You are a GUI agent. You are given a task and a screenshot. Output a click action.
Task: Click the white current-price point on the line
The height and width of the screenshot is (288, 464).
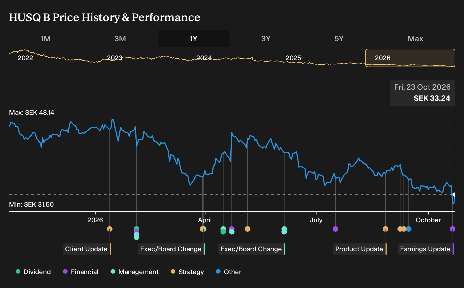click(455, 195)
